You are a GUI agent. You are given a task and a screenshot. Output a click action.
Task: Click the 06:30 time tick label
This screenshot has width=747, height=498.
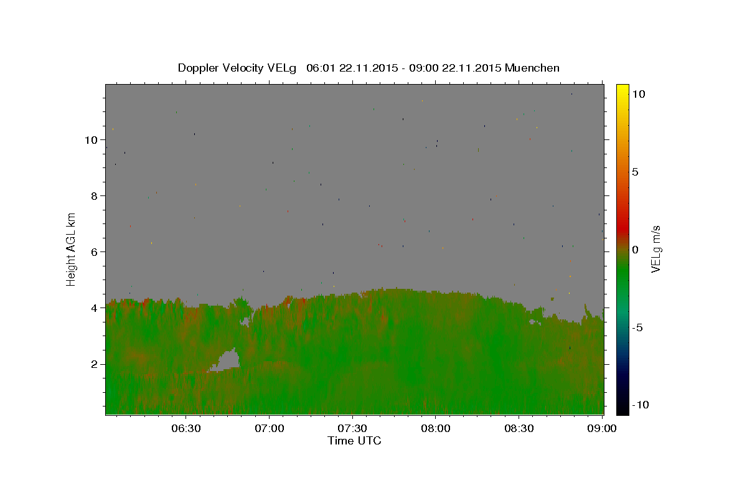click(x=186, y=428)
